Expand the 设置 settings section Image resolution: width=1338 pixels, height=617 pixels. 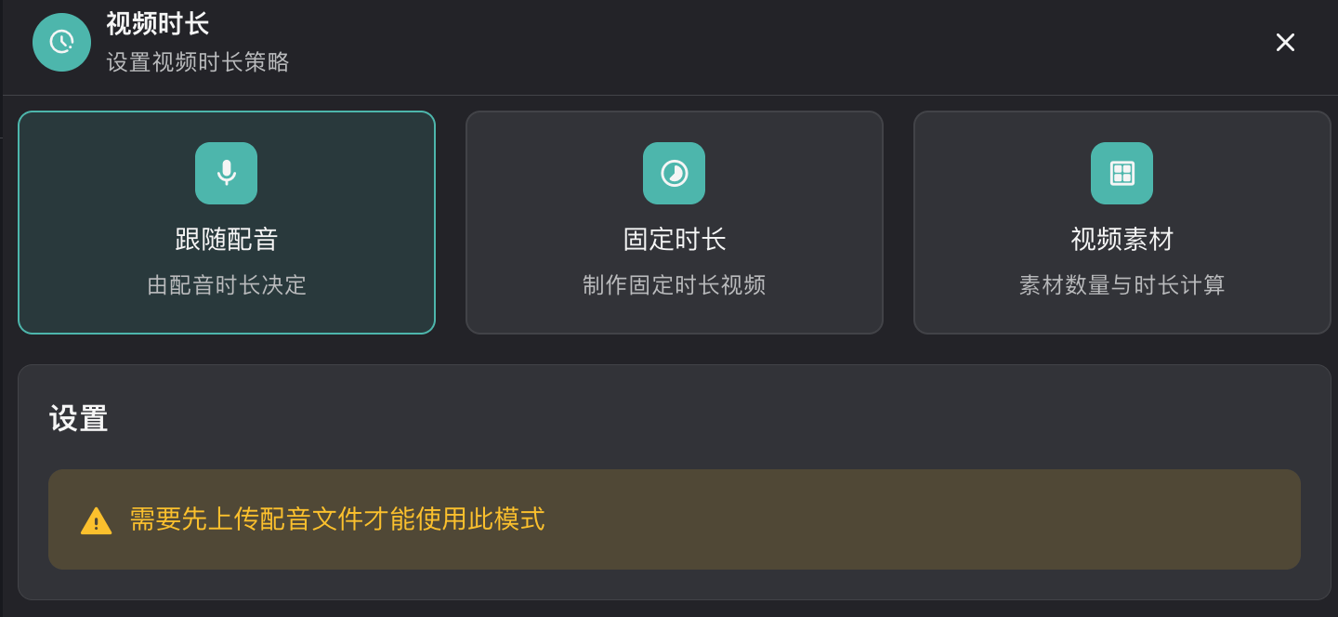[x=78, y=419]
